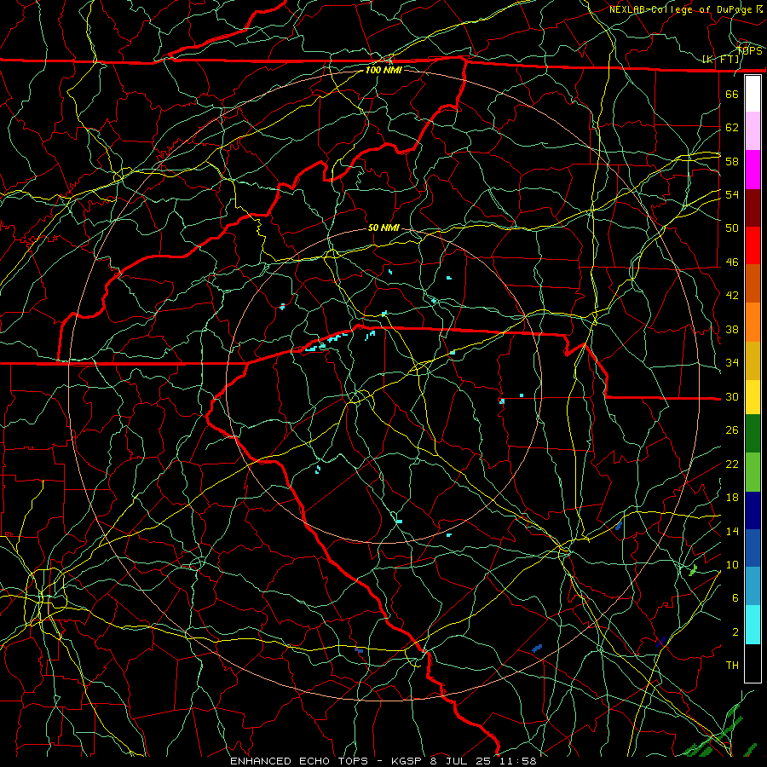Viewport: 767px width, 767px height.
Task: Select the light blue legend swatch
Action: (753, 586)
